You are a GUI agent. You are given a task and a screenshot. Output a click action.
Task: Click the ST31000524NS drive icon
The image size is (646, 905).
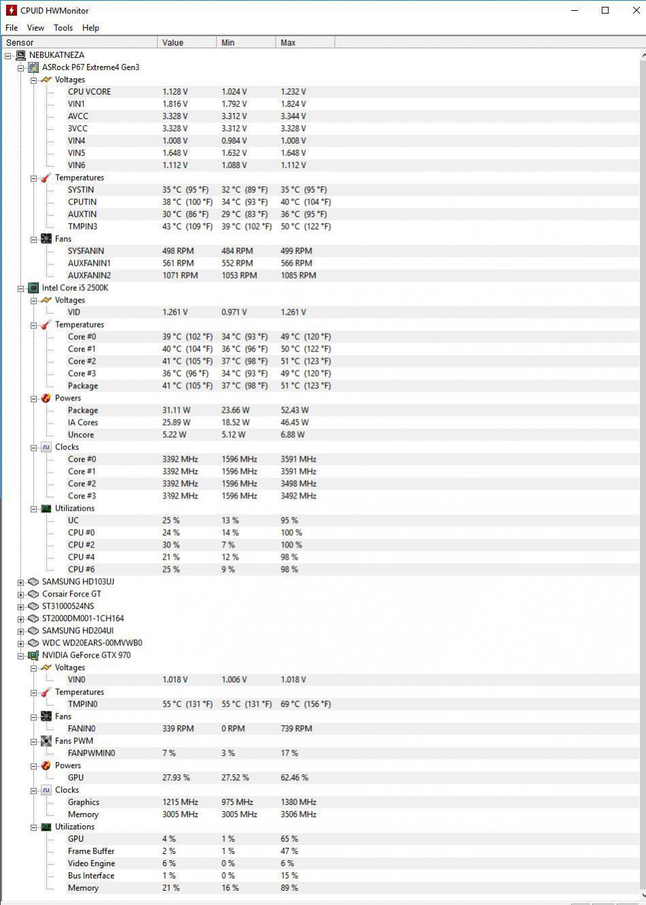pos(33,607)
